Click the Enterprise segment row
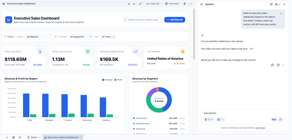Viewport: 292px width, 140px height. coord(159,129)
